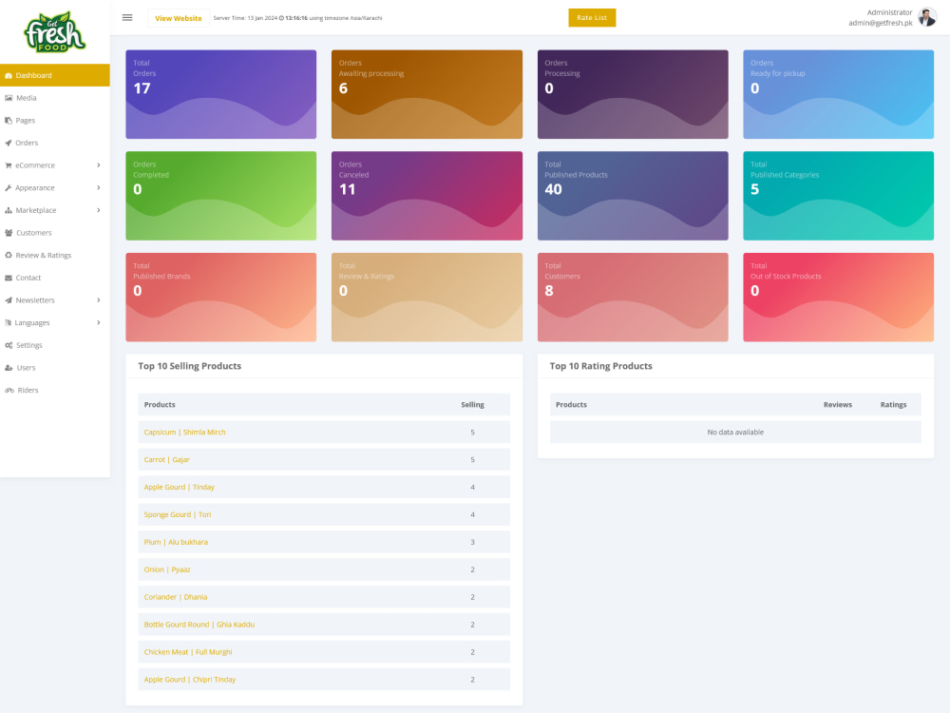Click the admin@getfresh.pk email text
The height and width of the screenshot is (713, 950).
click(880, 23)
